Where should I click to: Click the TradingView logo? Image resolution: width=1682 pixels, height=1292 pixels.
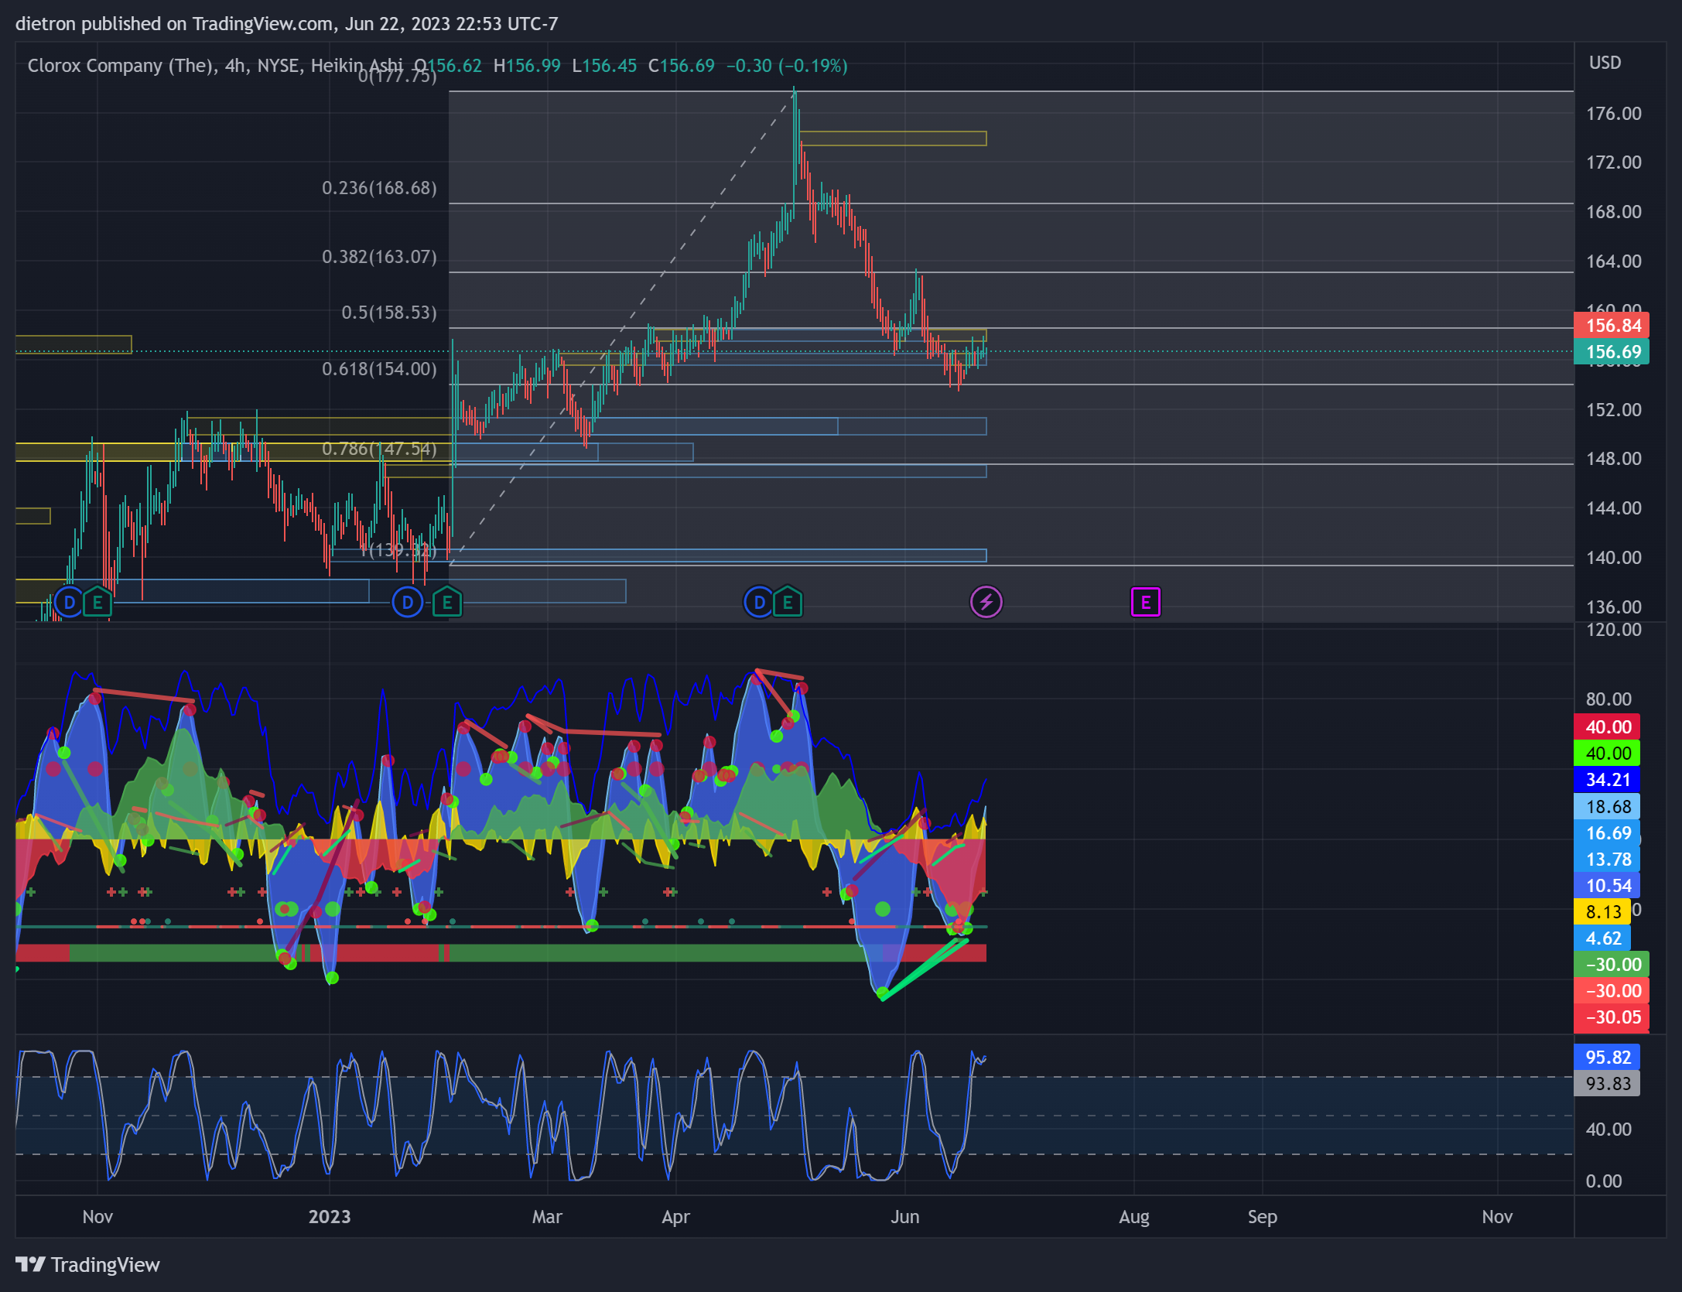coord(87,1265)
